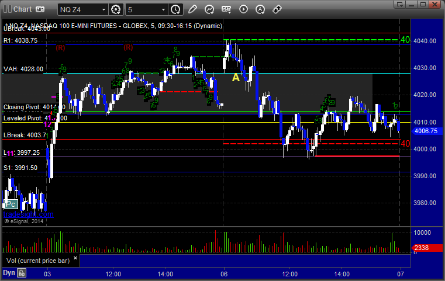Click the volume 2338 value tag
The height and width of the screenshot is (281, 445).
tap(426, 248)
